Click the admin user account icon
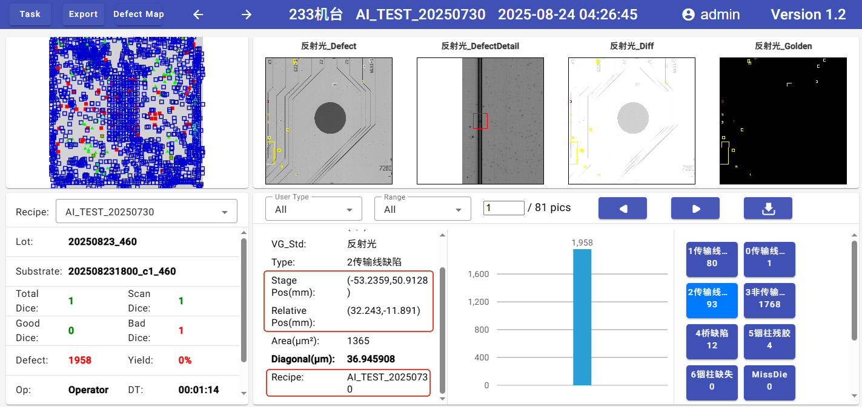 tap(688, 15)
